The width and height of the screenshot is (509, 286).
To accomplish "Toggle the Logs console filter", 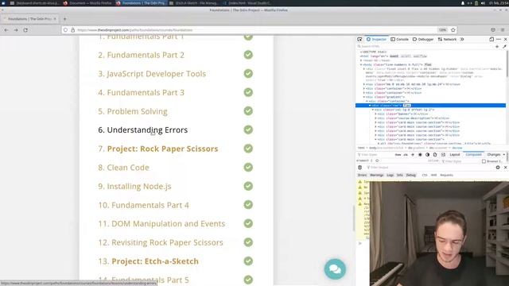I will point(390,175).
